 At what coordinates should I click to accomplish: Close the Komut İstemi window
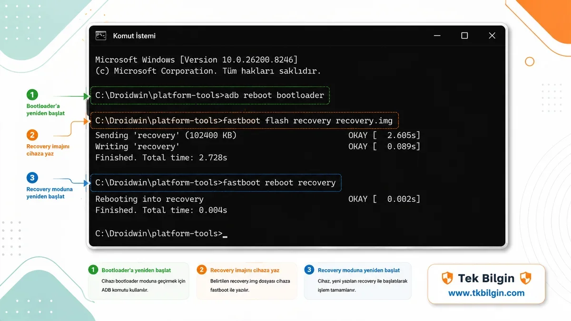coord(492,36)
